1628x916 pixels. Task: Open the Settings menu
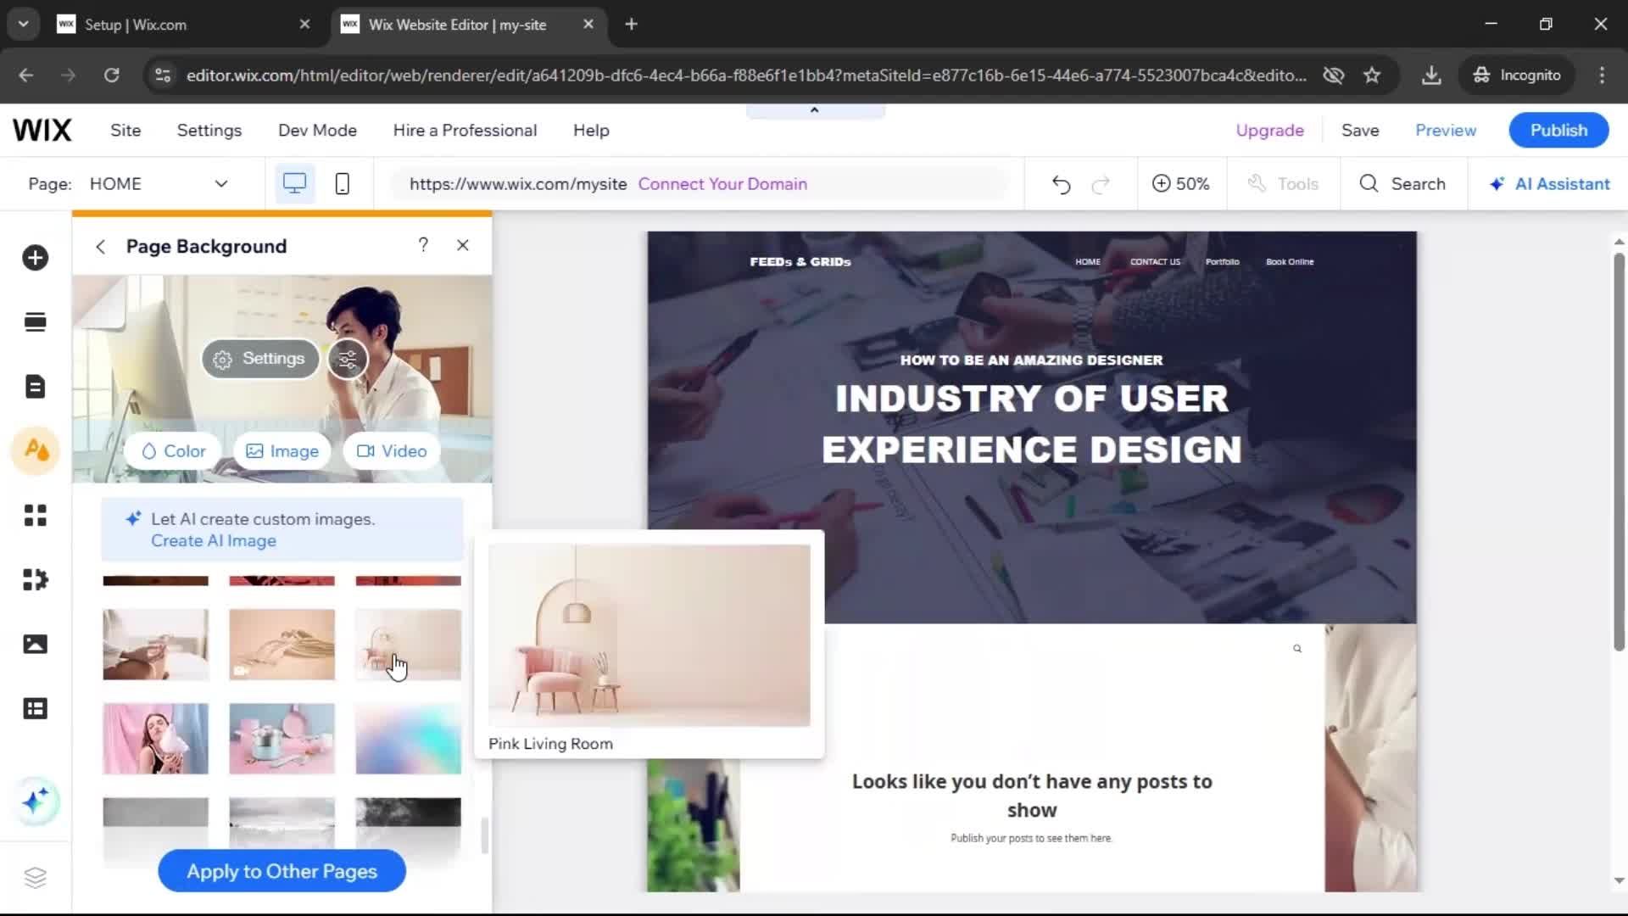(209, 131)
